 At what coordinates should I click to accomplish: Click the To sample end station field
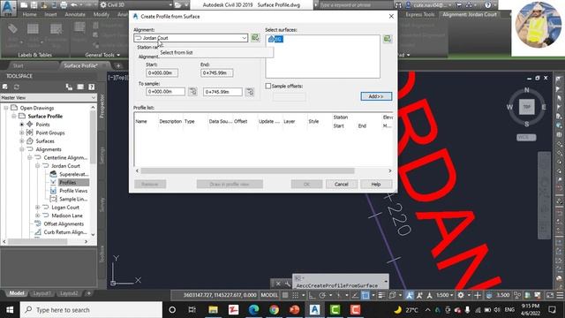click(222, 92)
